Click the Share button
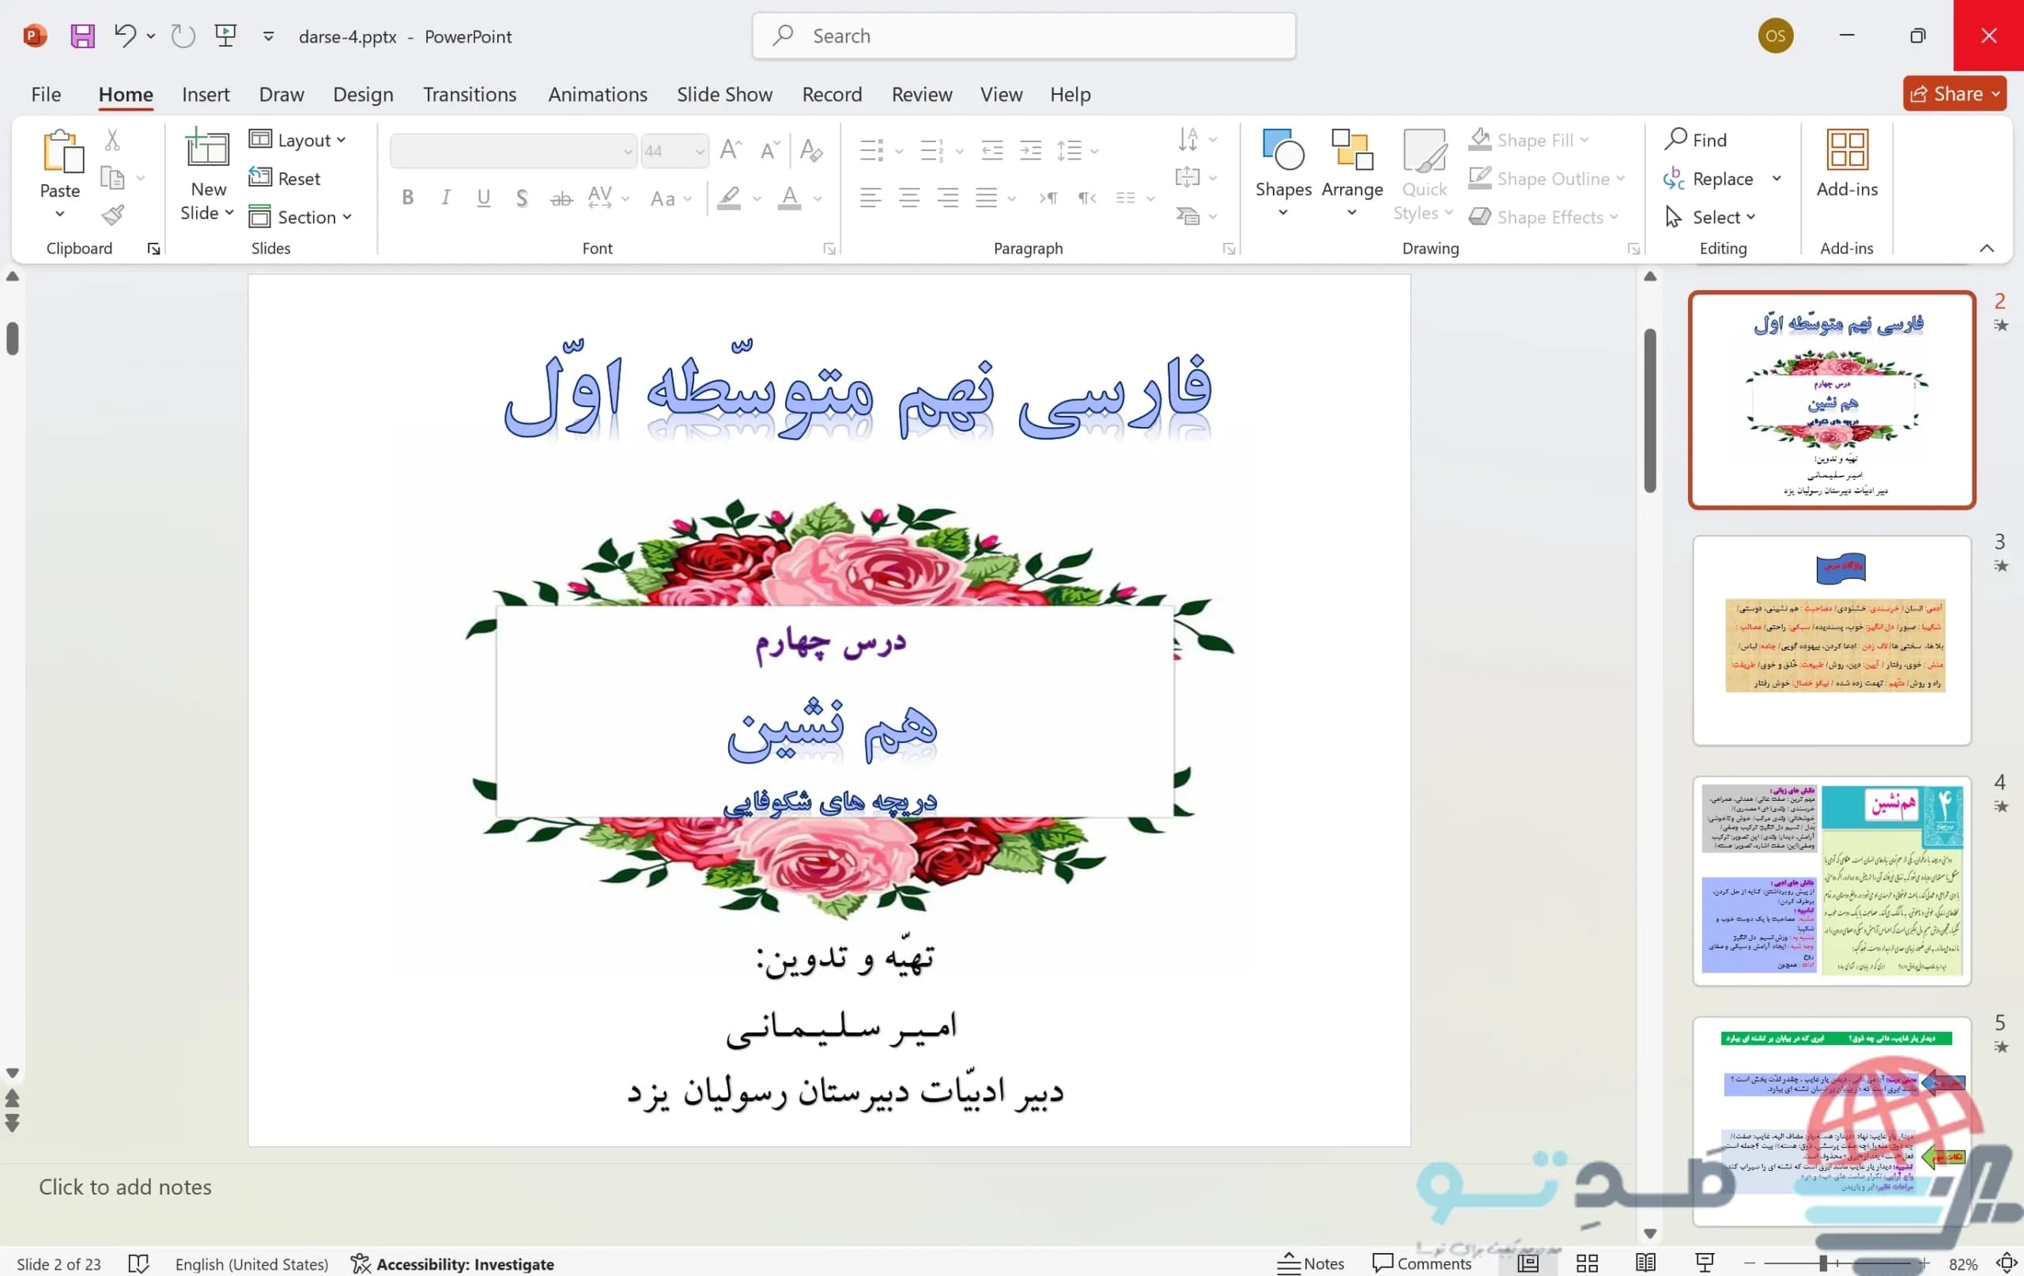The image size is (2024, 1276). coord(1954,94)
